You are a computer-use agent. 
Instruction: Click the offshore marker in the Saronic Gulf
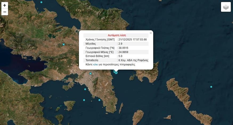tap(84, 100)
